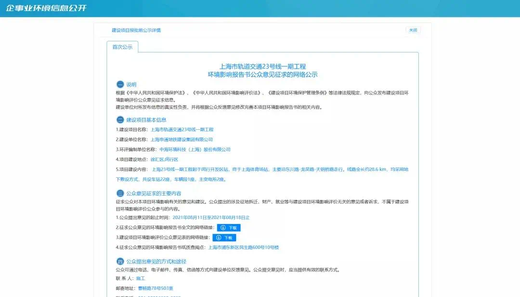
Task: Switch to the 首次公示 tab
Action: 122,47
